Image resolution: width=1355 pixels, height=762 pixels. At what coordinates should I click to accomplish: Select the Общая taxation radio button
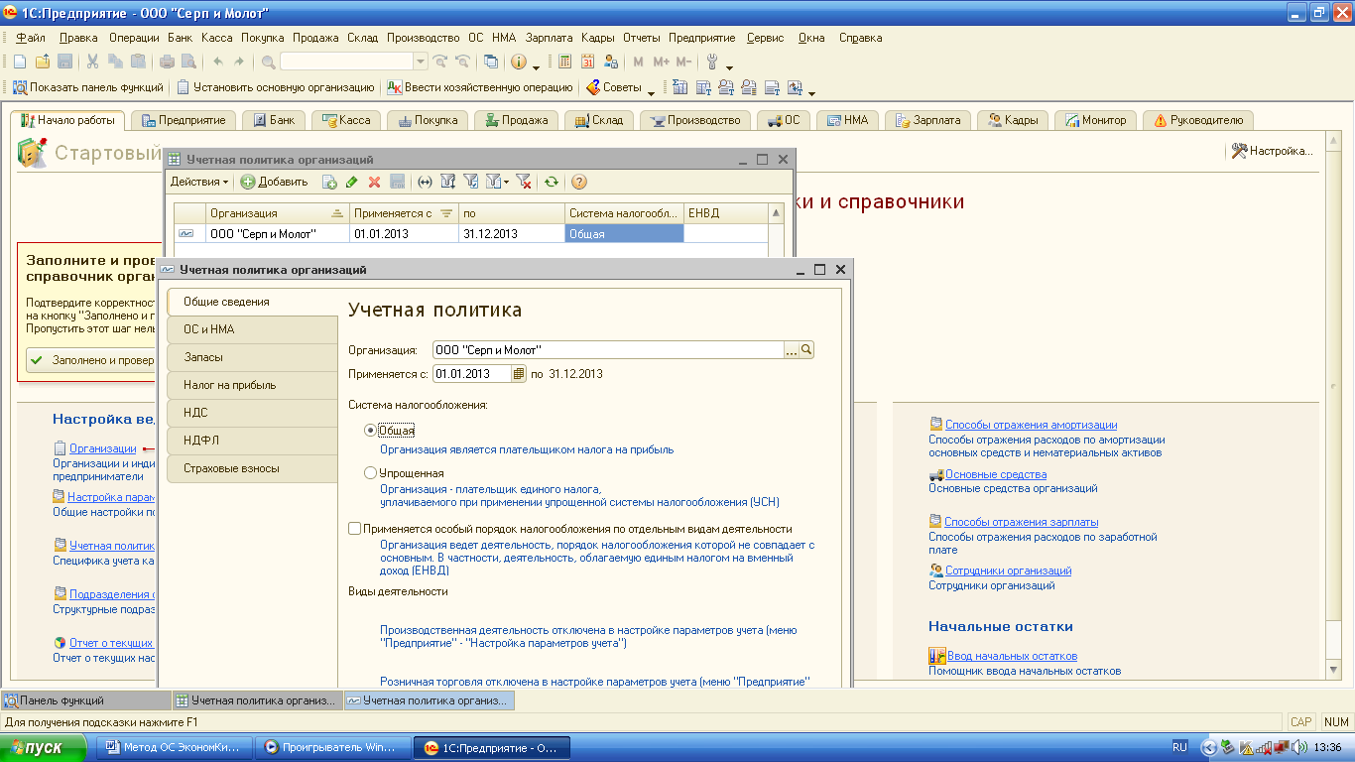pos(371,431)
